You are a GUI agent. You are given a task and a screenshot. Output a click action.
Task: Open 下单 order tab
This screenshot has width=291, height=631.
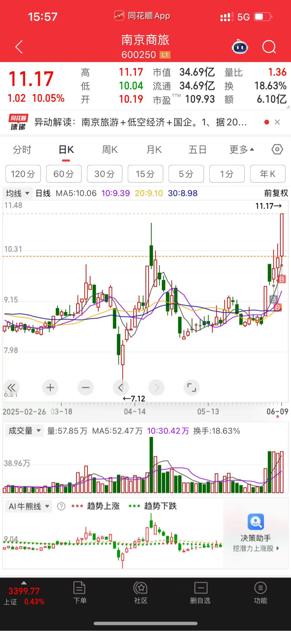(x=80, y=592)
